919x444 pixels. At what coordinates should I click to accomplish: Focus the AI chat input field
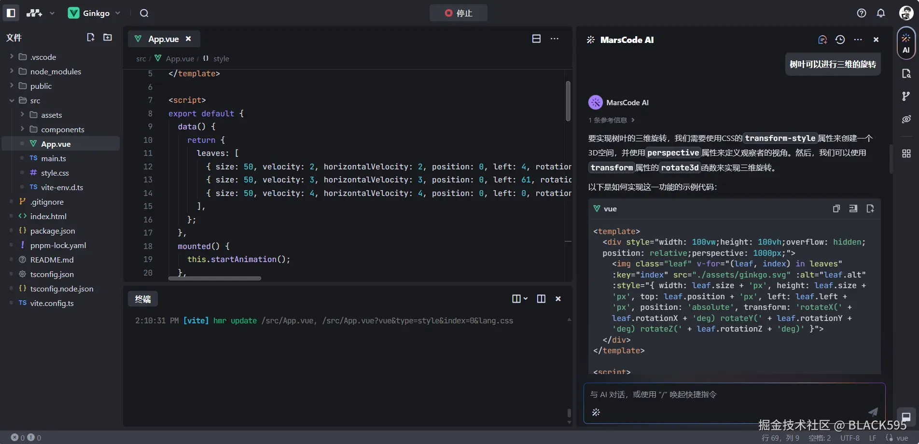[x=734, y=395]
